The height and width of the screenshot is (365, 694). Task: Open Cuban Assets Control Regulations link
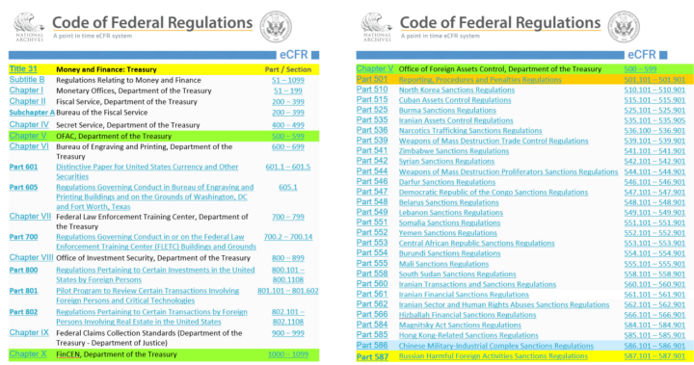point(455,100)
